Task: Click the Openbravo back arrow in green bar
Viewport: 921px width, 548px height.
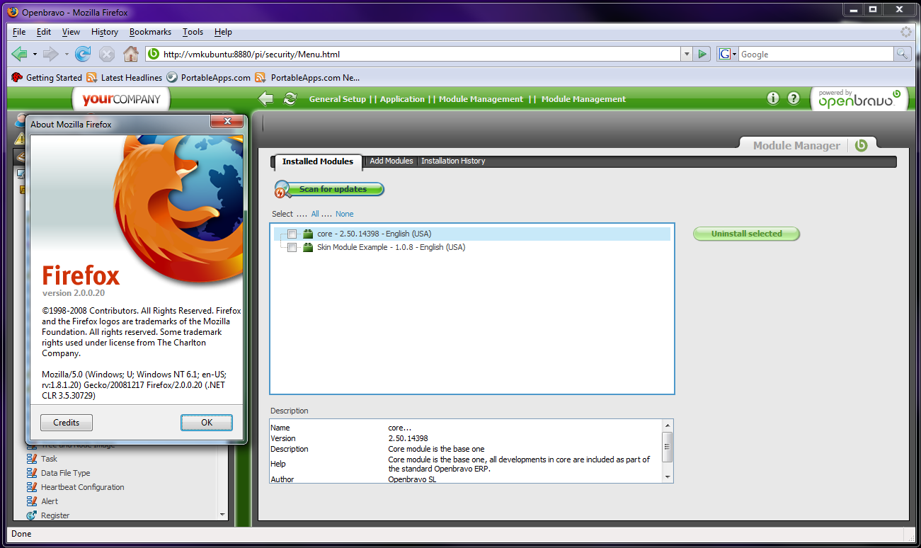Action: pos(265,99)
